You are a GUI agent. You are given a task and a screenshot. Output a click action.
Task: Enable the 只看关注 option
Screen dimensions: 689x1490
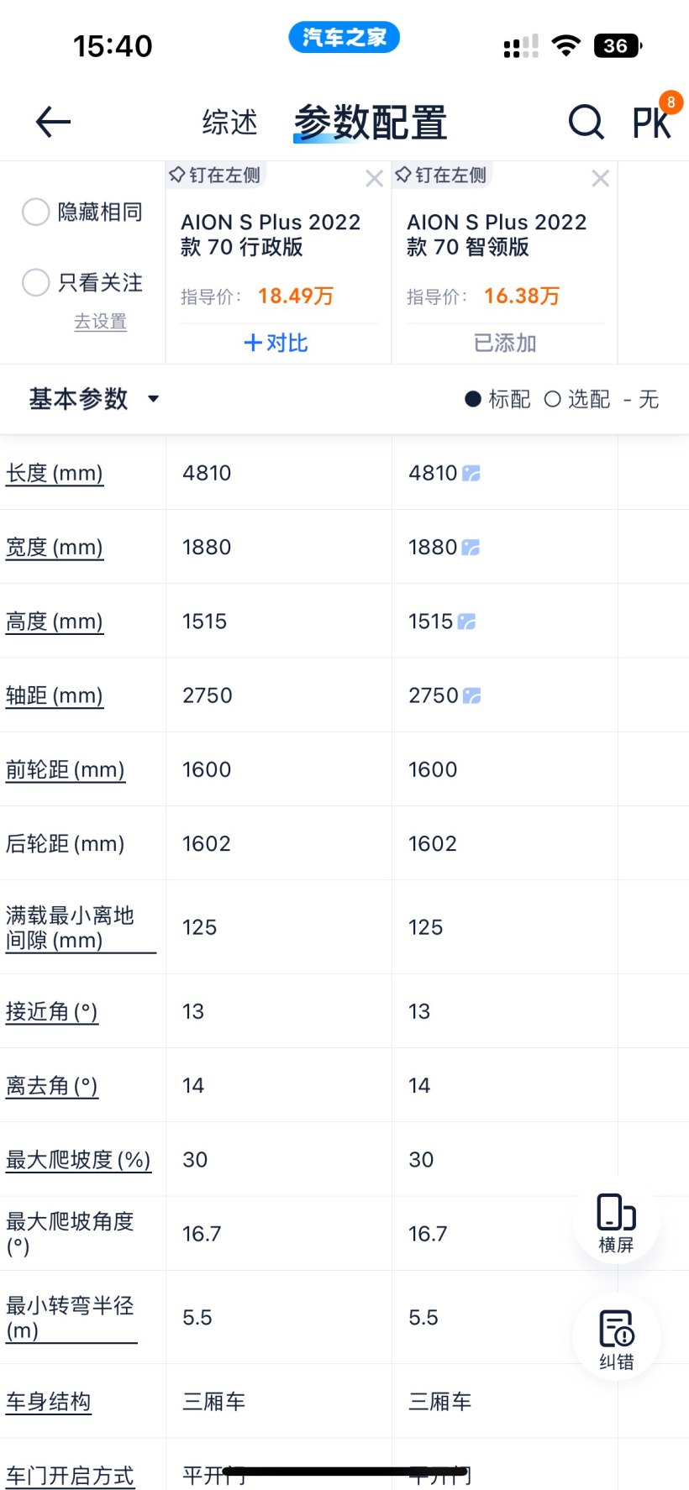click(x=35, y=282)
